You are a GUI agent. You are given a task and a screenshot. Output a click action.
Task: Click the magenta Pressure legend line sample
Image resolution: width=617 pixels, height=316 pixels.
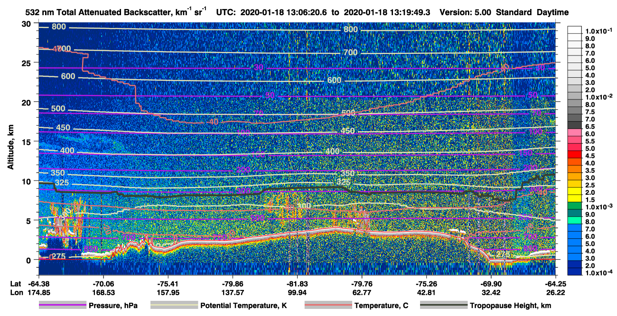[62, 306]
